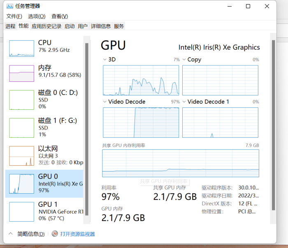
Task: Switch to the 进程 tab
Action: 10,26
